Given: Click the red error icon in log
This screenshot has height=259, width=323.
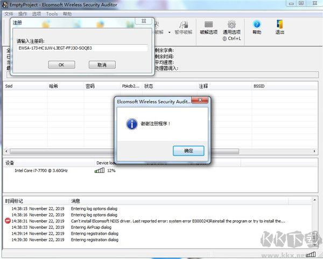Looking at the screenshot, I should pos(8,221).
